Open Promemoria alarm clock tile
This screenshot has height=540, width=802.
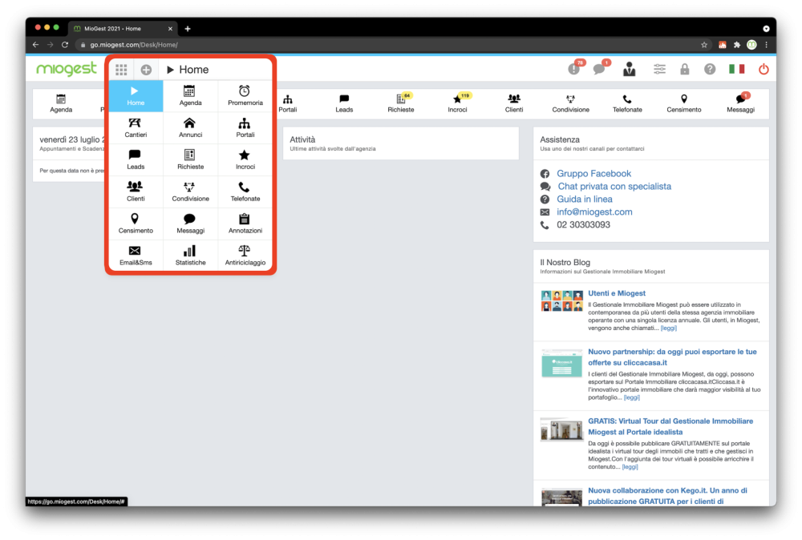(245, 95)
